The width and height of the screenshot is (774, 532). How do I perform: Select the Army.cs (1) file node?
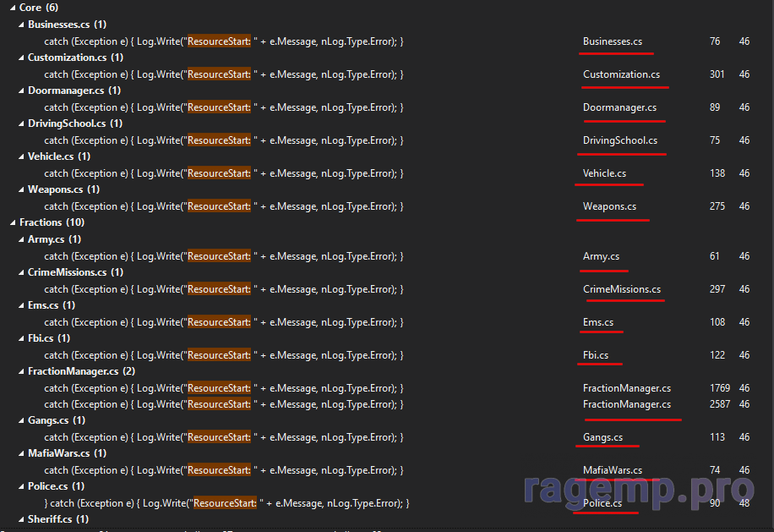56,239
